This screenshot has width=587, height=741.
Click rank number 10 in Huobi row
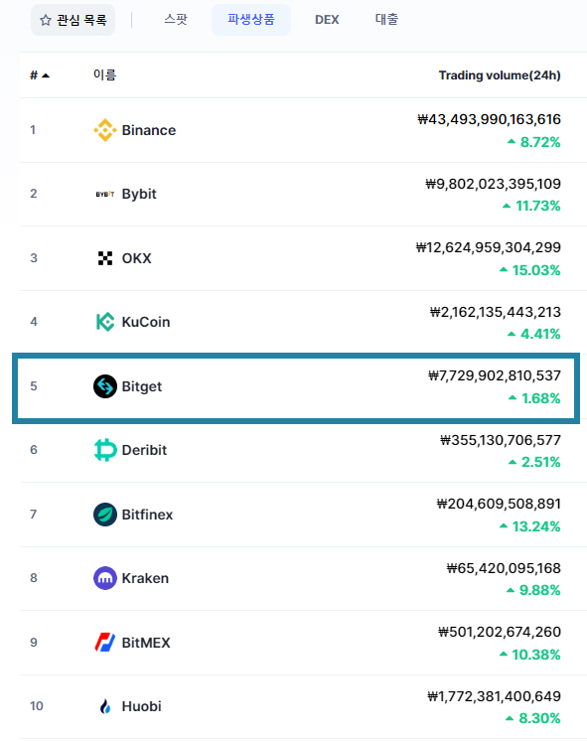[37, 705]
